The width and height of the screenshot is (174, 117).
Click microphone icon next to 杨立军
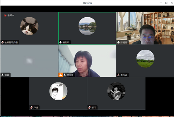pyautogui.click(x=61, y=42)
